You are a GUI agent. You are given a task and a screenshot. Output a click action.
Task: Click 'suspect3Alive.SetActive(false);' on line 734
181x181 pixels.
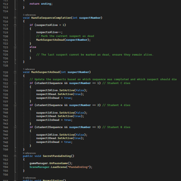[62, 90]
